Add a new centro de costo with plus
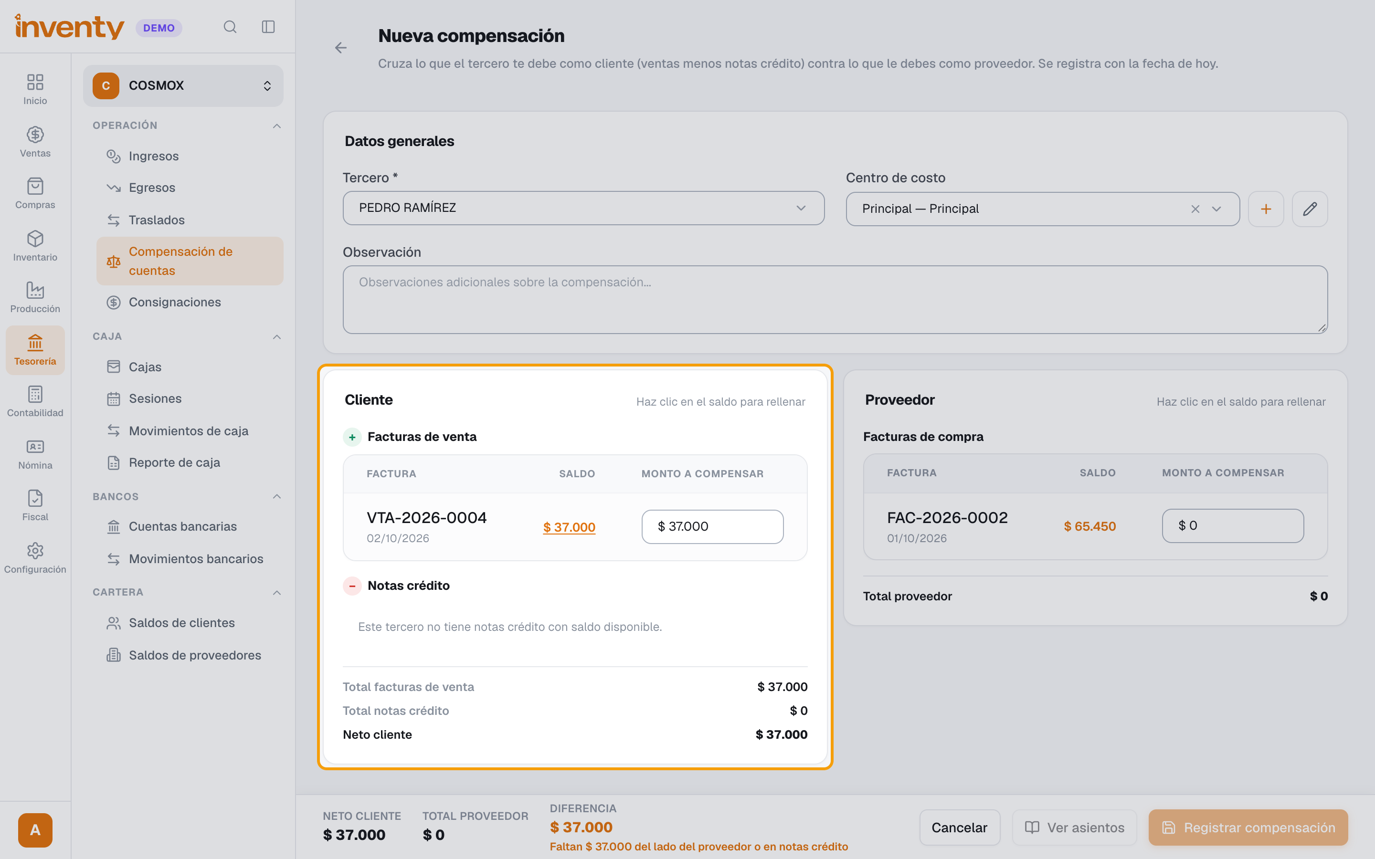Viewport: 1375px width, 859px height. 1266,209
